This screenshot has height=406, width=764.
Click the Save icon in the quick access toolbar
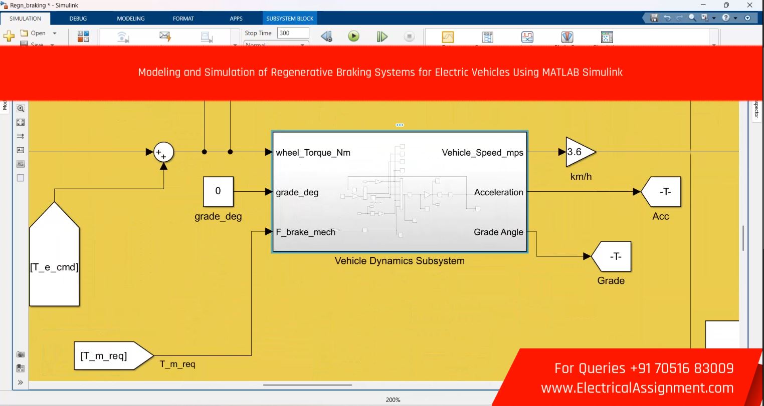click(654, 18)
